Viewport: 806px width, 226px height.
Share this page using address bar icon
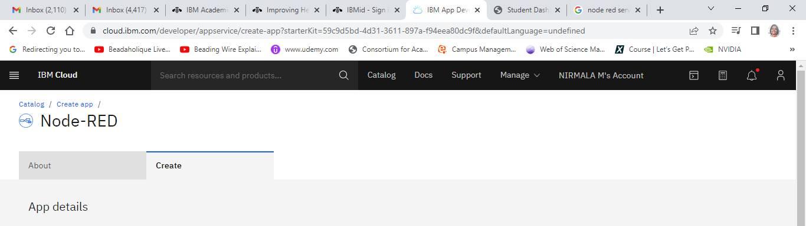694,31
